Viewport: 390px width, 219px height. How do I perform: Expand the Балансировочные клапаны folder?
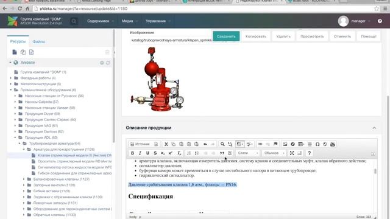24,179
